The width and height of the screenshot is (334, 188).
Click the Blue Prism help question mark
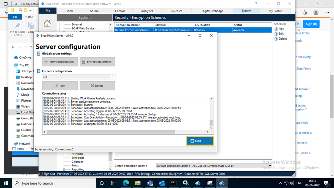pyautogui.click(x=256, y=4)
